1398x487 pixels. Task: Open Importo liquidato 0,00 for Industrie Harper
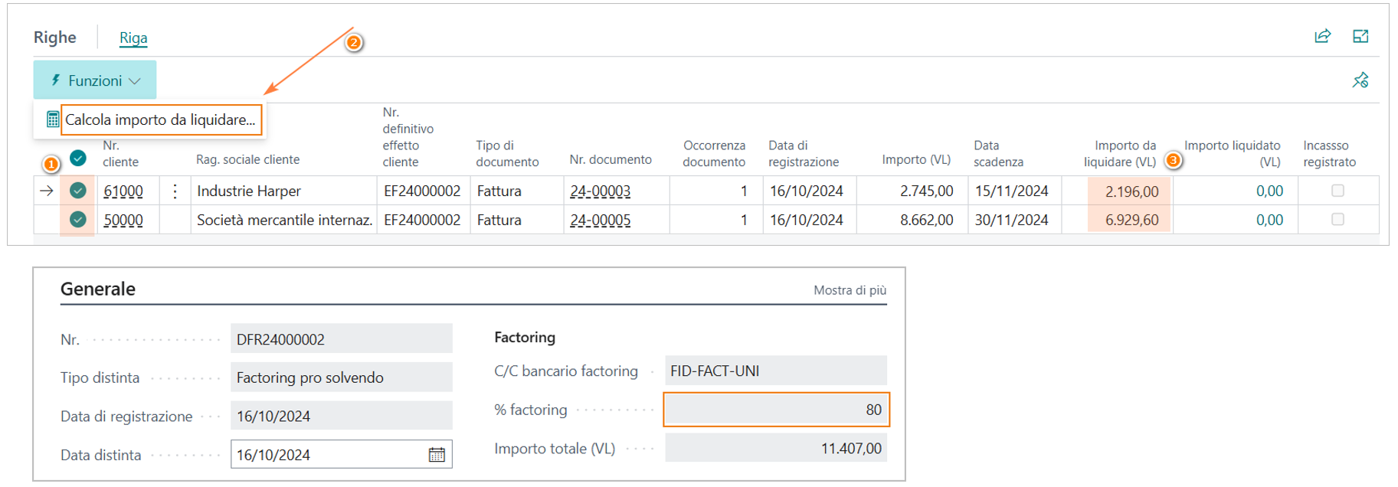pyautogui.click(x=1269, y=191)
